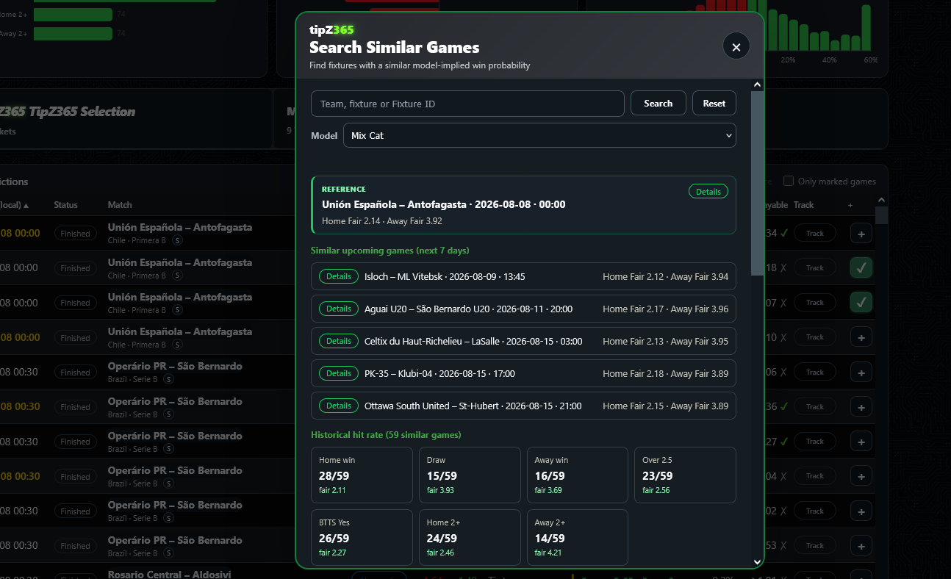
Task: Click the Match column header
Action: click(120, 205)
